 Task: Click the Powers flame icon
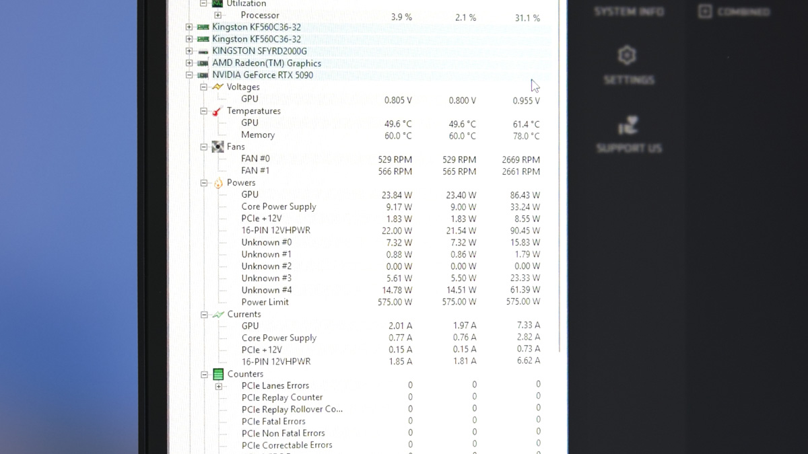[218, 183]
